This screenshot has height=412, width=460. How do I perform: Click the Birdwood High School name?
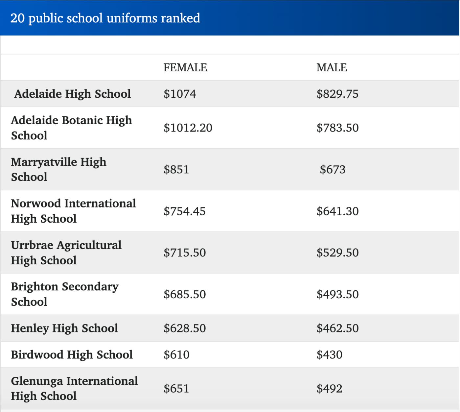72,355
